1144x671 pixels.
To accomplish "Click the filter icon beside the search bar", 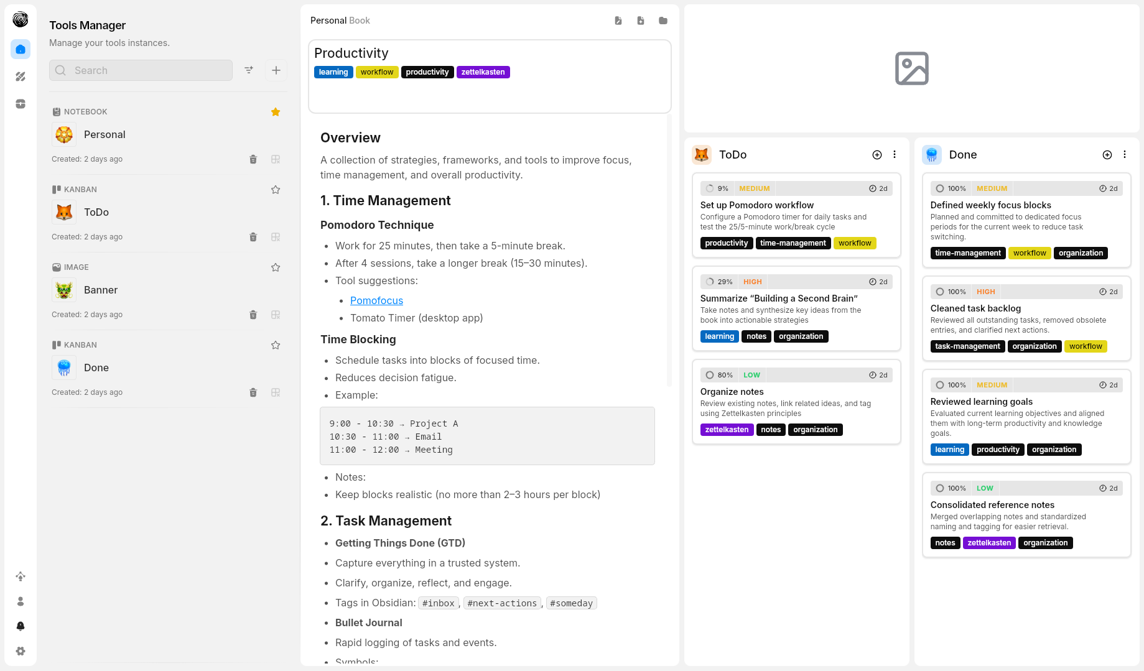I will click(249, 70).
